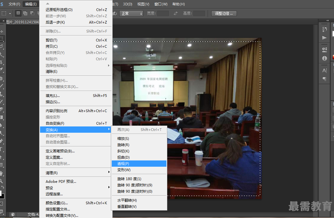Open the 编辑(E) menu
The height and width of the screenshot is (218, 334).
(31, 4)
